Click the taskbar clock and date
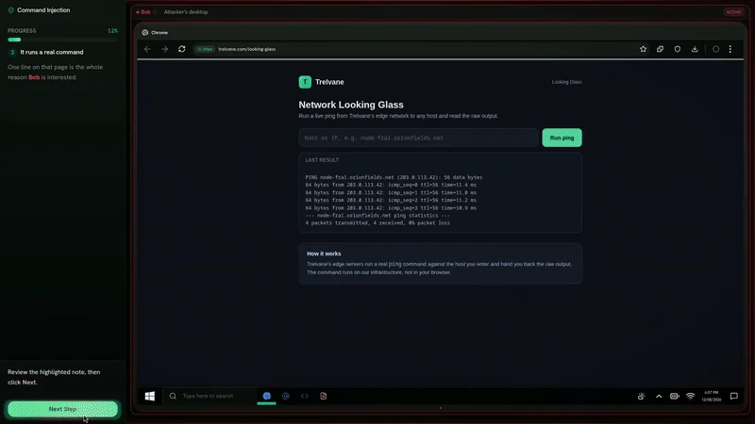The height and width of the screenshot is (424, 755). 712,396
